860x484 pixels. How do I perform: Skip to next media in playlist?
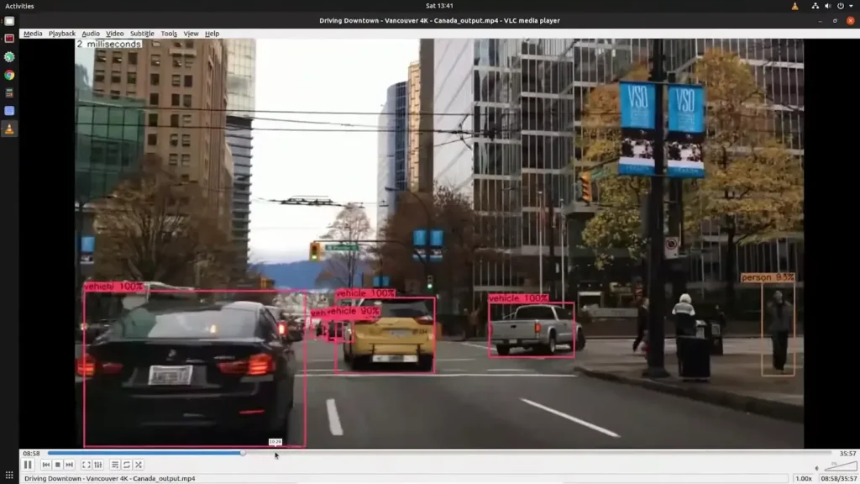[70, 465]
